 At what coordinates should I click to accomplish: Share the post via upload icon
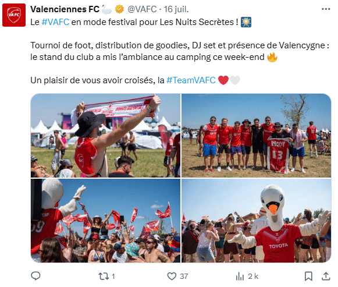(326, 276)
